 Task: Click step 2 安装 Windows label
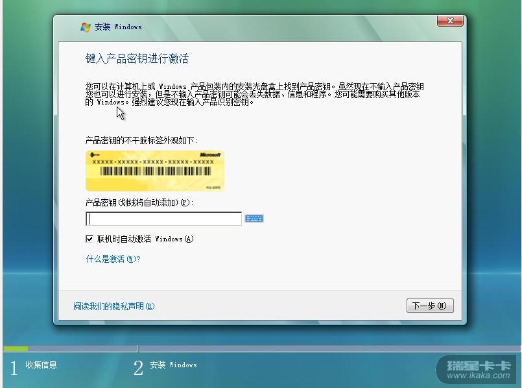[173, 365]
